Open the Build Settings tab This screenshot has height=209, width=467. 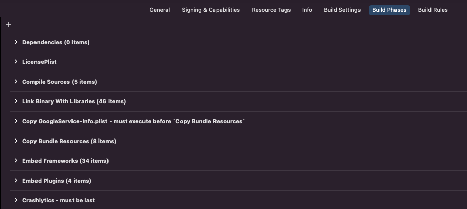pyautogui.click(x=342, y=10)
